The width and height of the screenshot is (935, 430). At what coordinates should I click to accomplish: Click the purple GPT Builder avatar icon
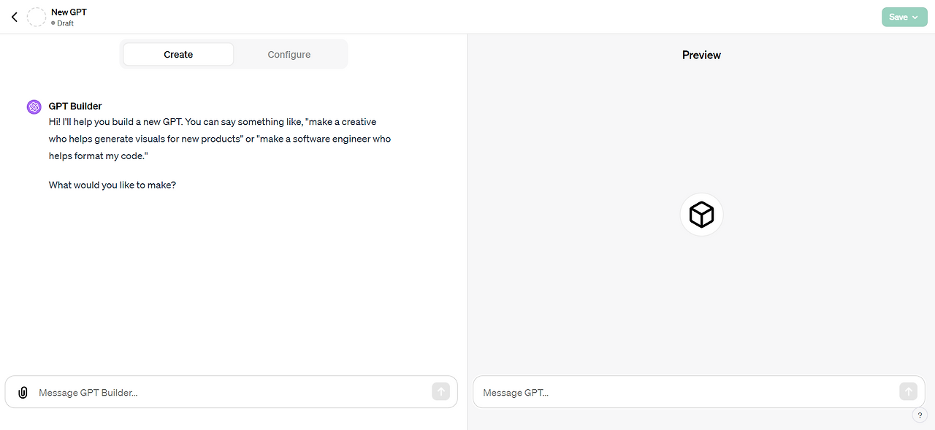click(x=34, y=107)
